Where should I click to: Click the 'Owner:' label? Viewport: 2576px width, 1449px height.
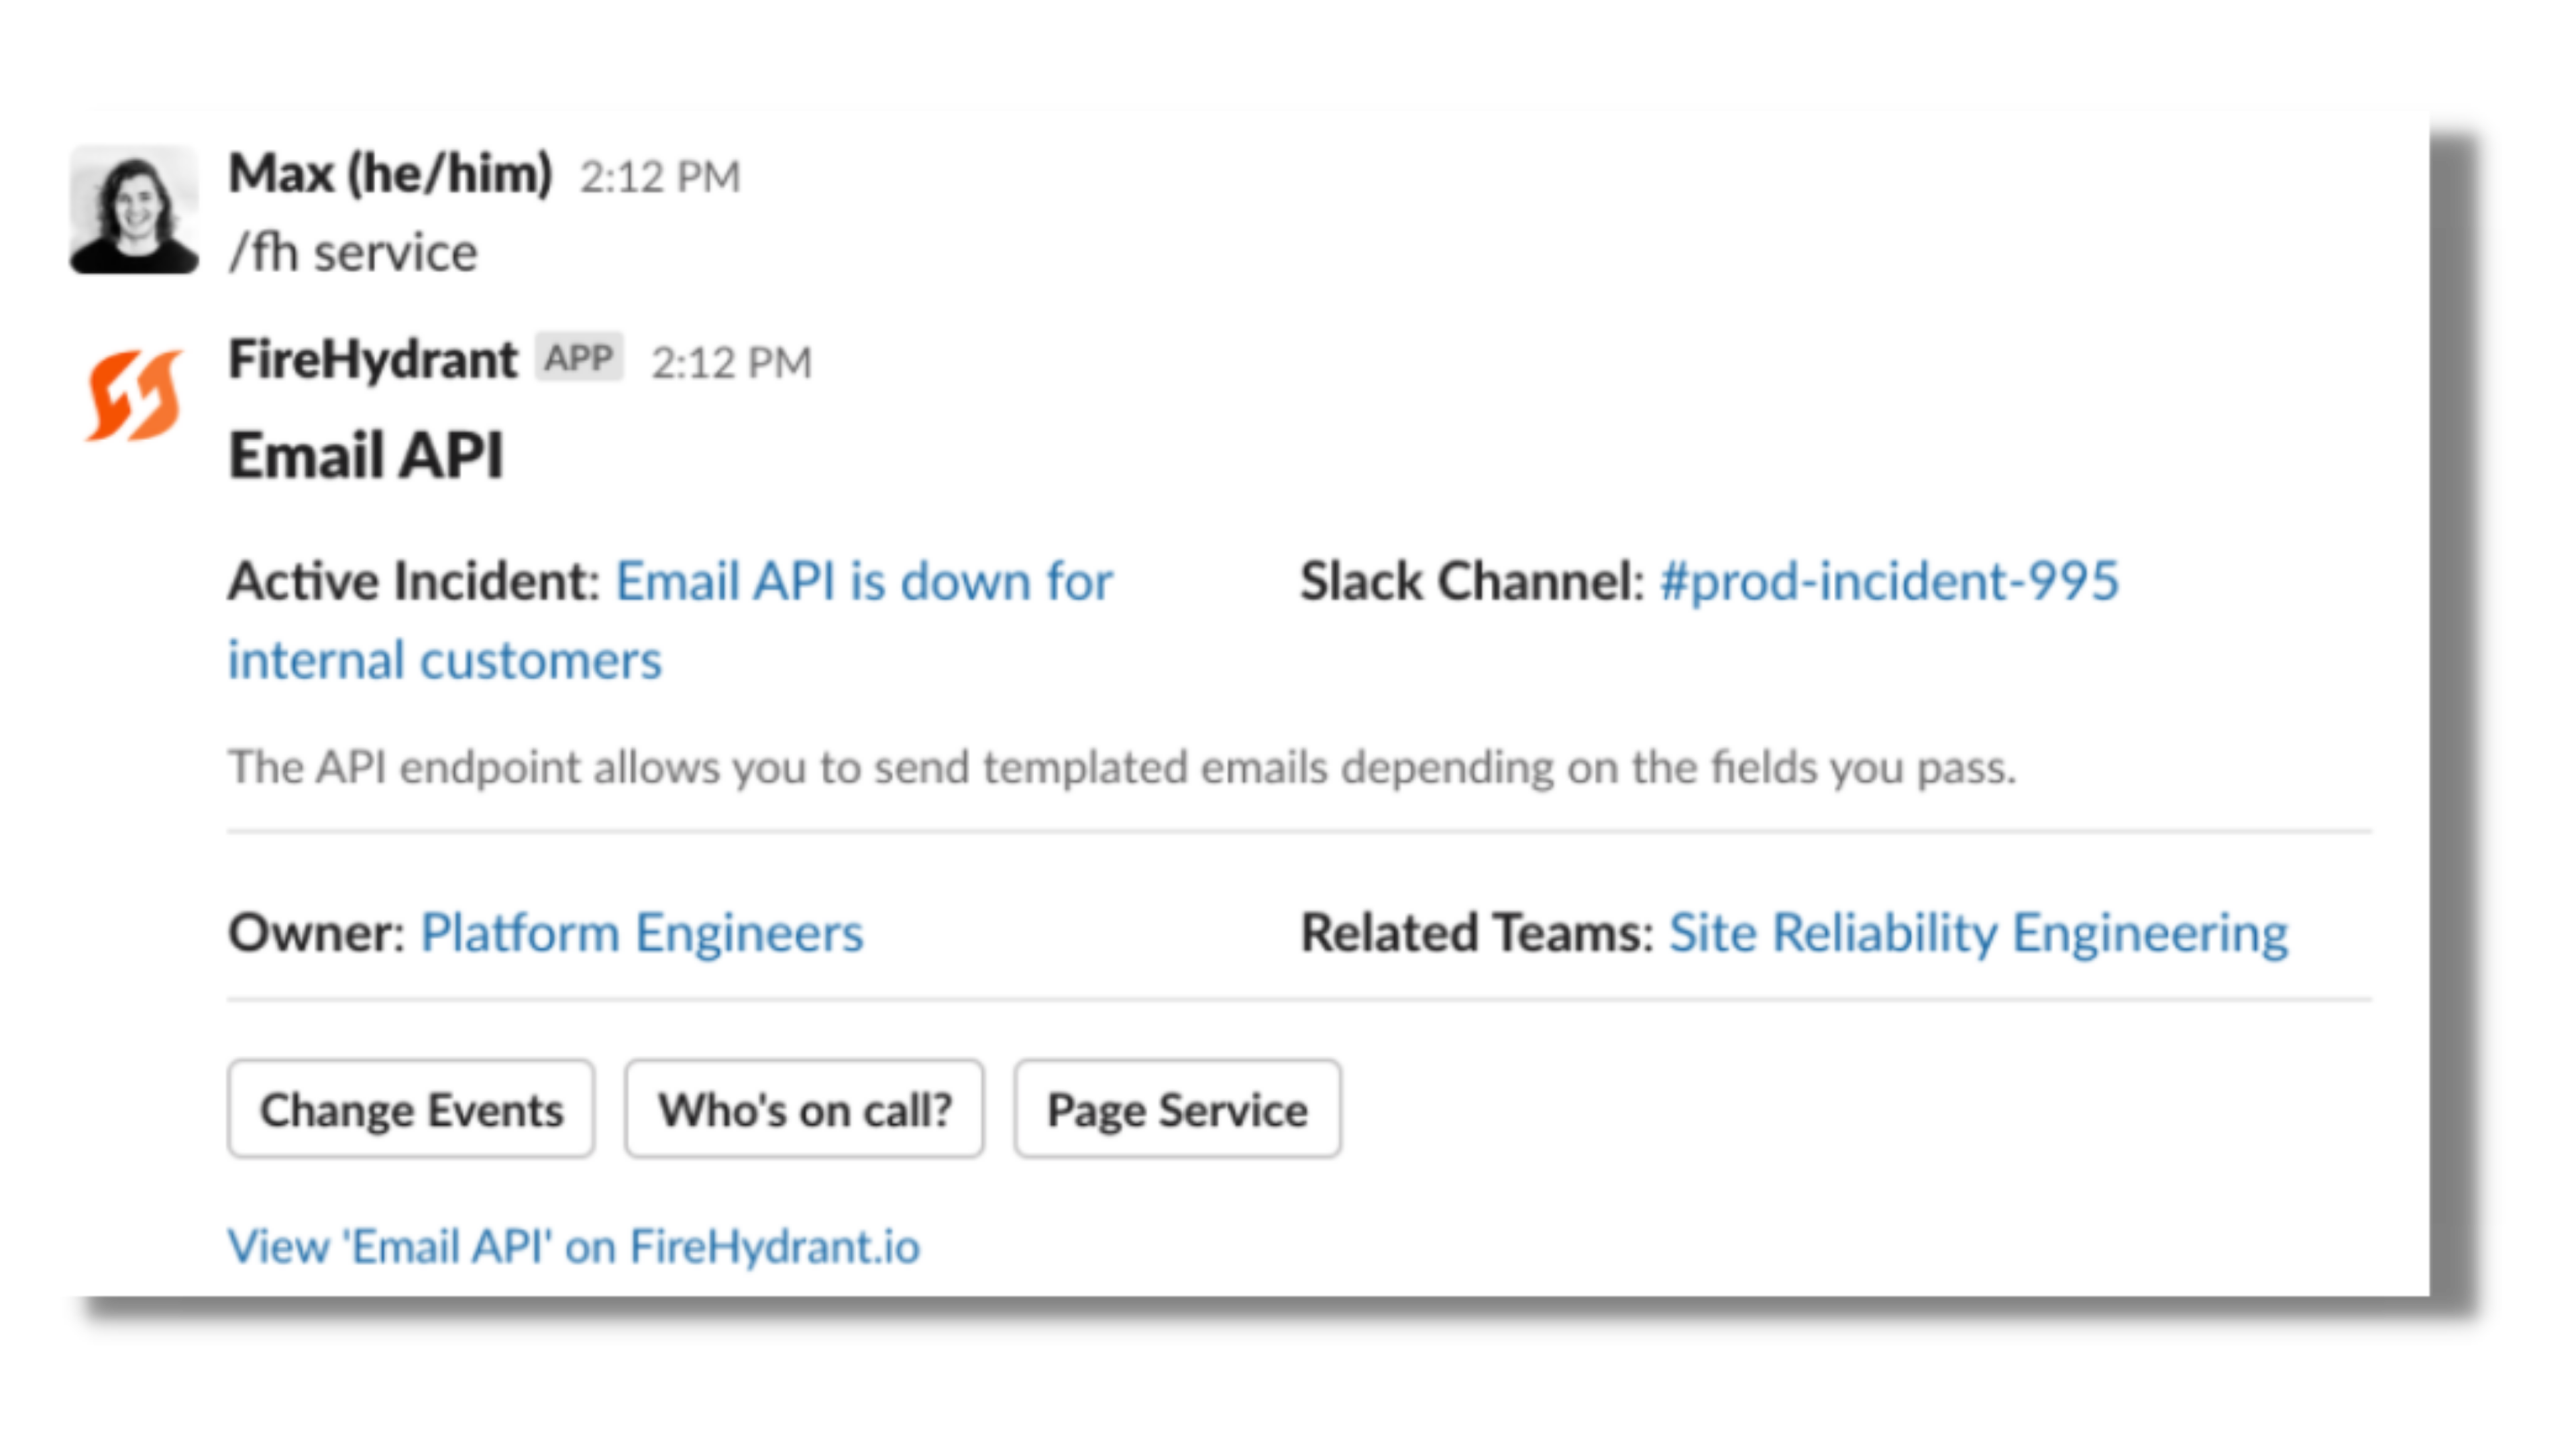(316, 933)
